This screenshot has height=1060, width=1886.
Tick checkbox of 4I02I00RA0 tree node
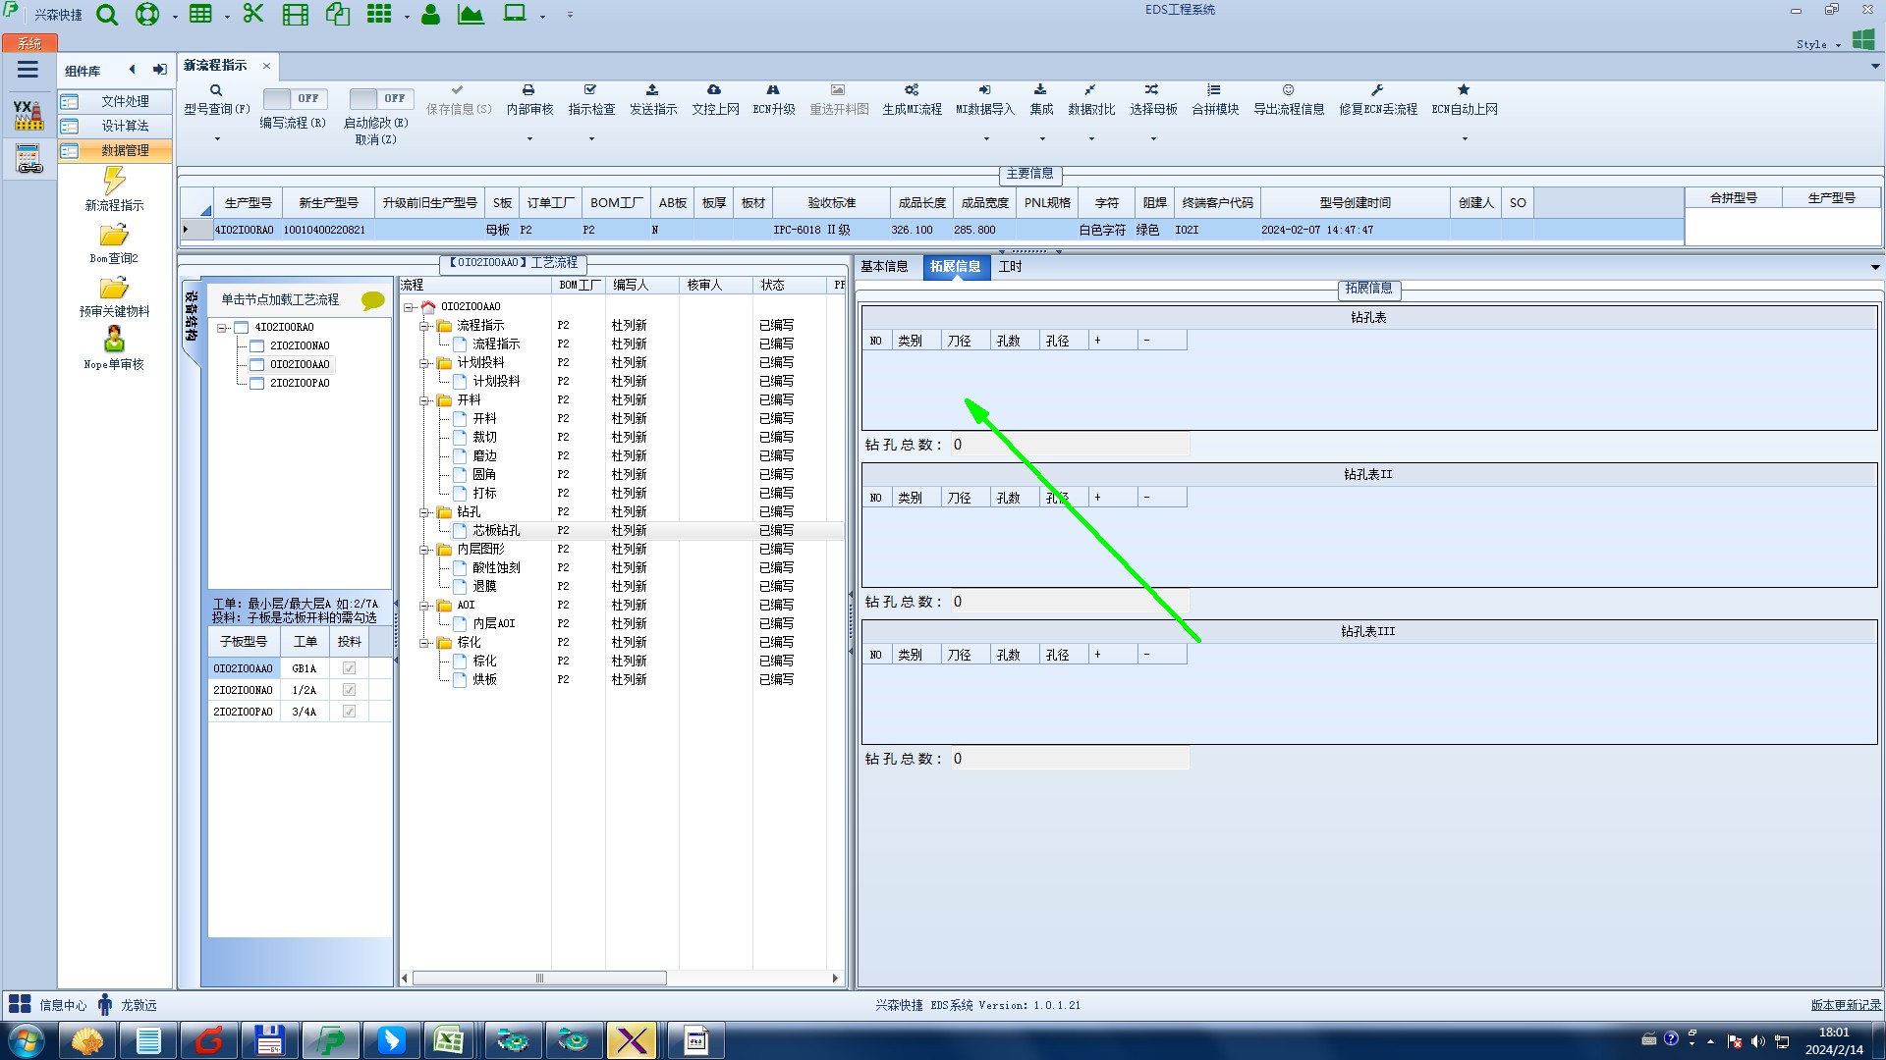[241, 328]
